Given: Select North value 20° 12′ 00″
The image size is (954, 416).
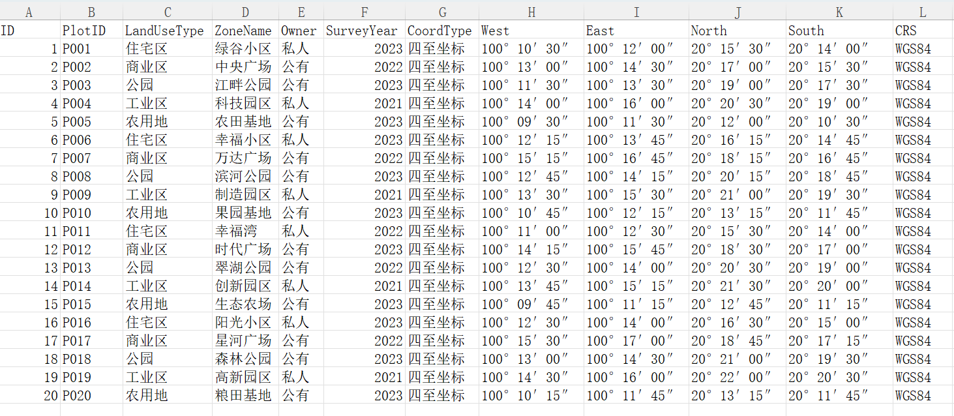Looking at the screenshot, I should (x=738, y=121).
